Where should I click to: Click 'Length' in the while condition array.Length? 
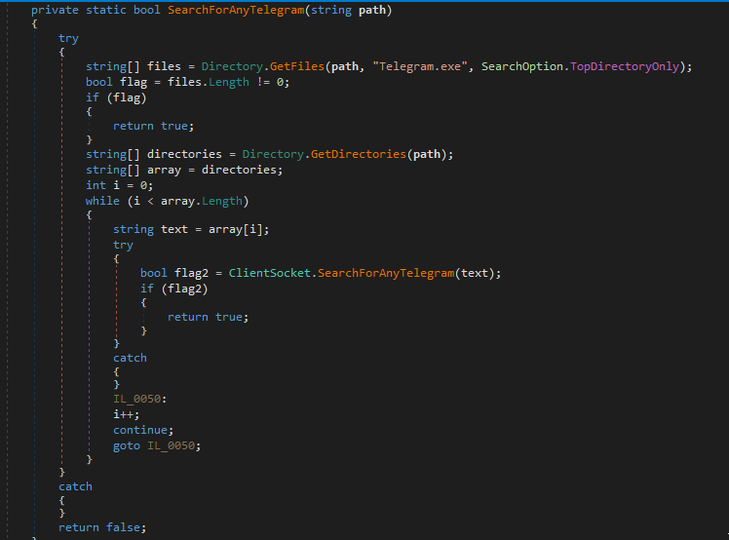pyautogui.click(x=222, y=201)
